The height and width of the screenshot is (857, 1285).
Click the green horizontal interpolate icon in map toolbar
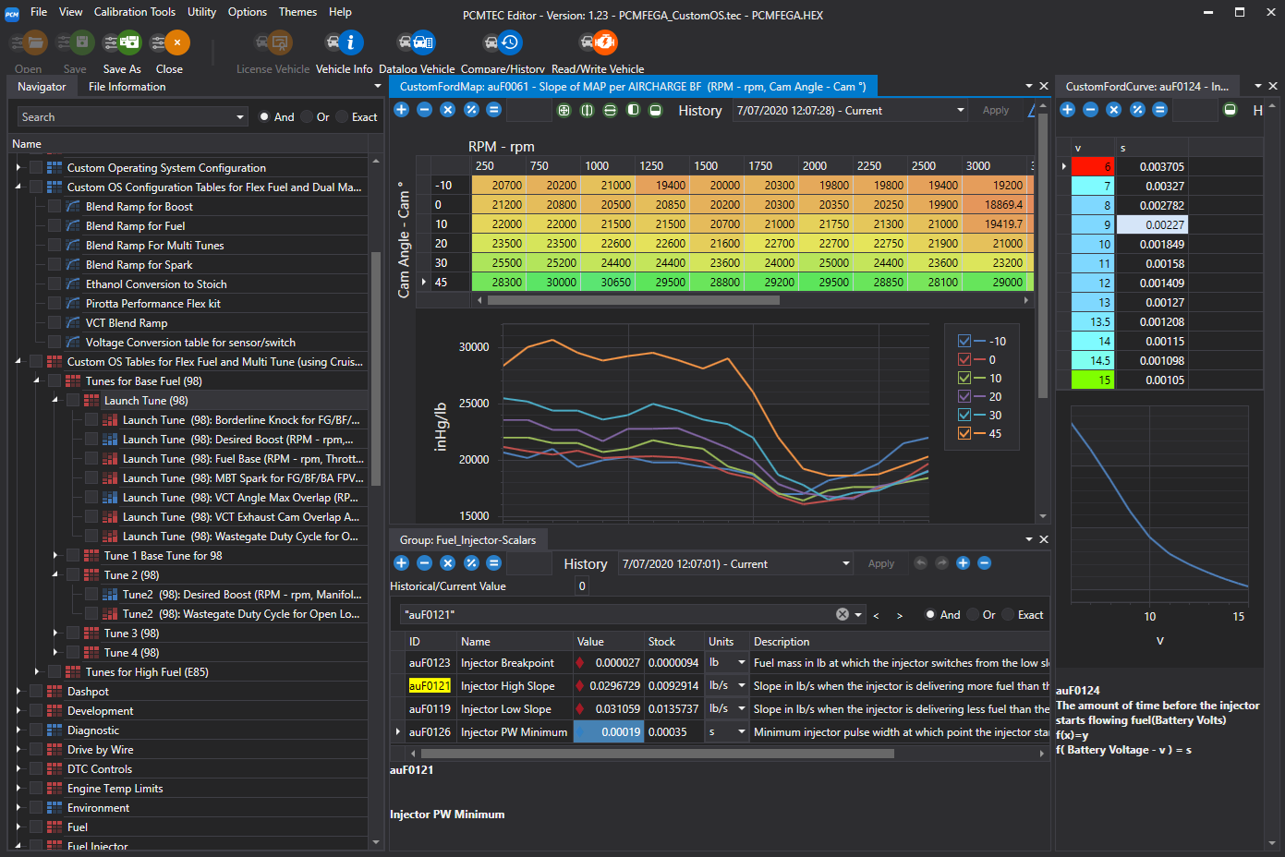click(610, 110)
